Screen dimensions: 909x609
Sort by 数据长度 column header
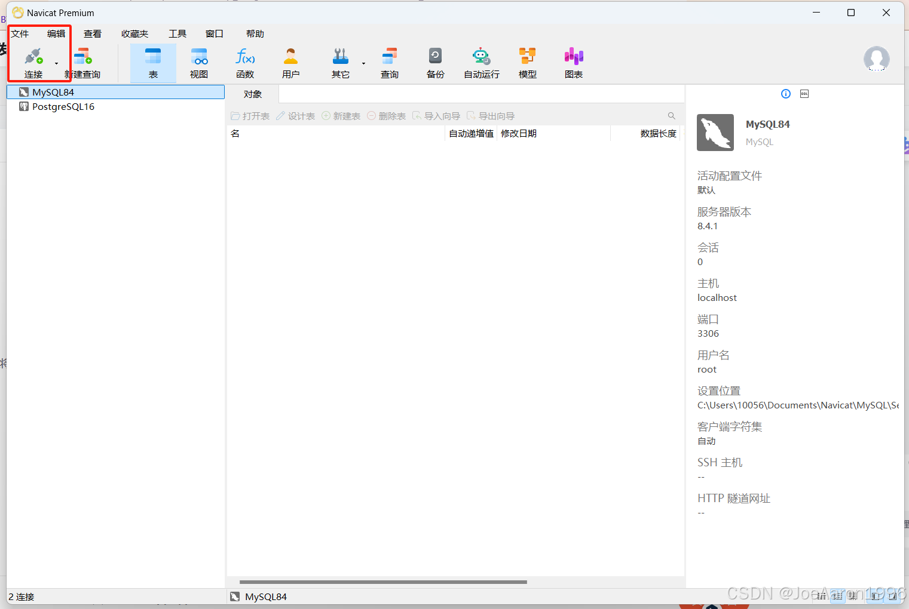[646, 133]
